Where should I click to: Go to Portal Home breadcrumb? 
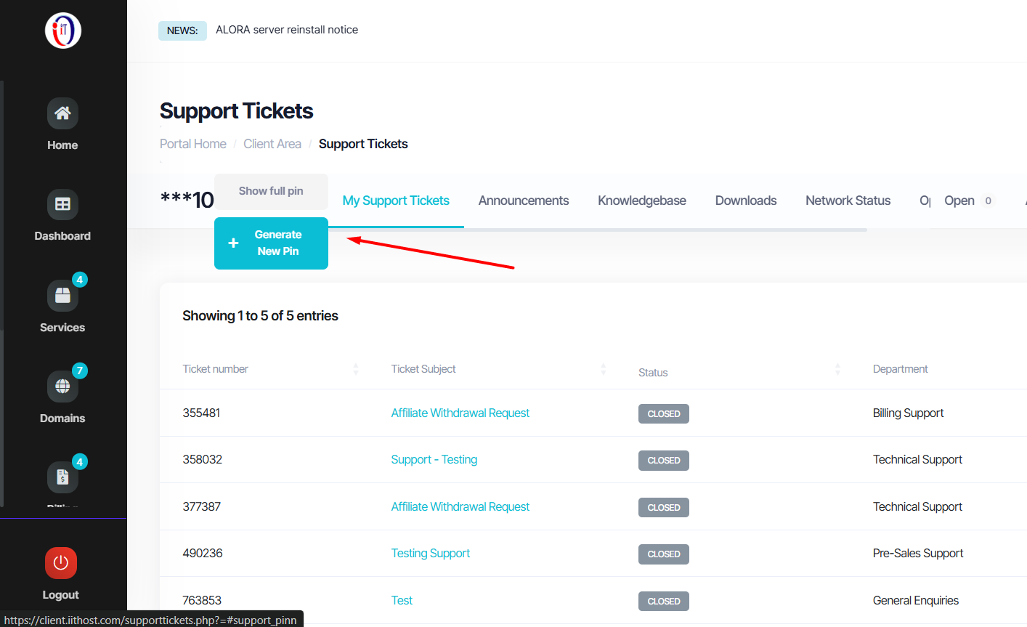(x=193, y=144)
